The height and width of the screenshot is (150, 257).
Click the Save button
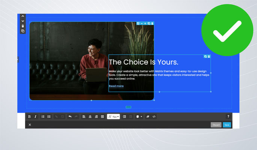[227, 125]
